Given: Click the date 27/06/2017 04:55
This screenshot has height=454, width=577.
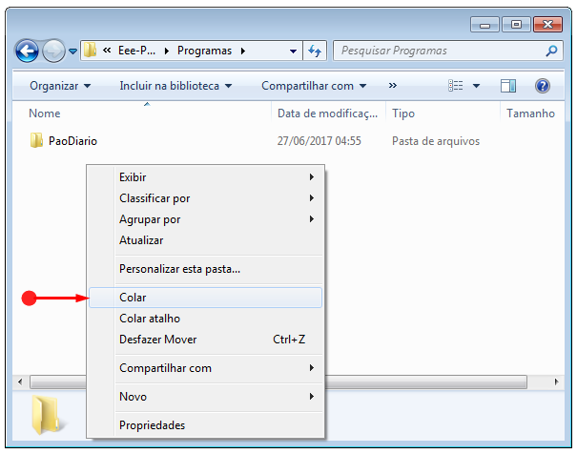Looking at the screenshot, I should (x=319, y=141).
